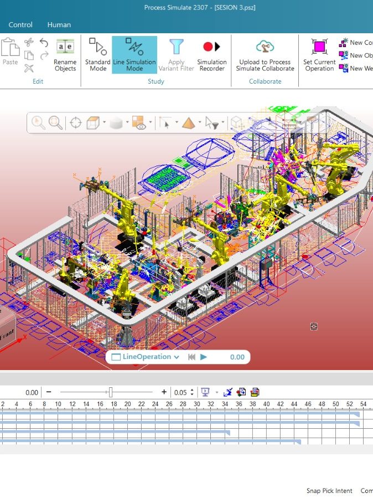Click the simulation speed slider handle
The image size is (373, 498).
(111, 392)
